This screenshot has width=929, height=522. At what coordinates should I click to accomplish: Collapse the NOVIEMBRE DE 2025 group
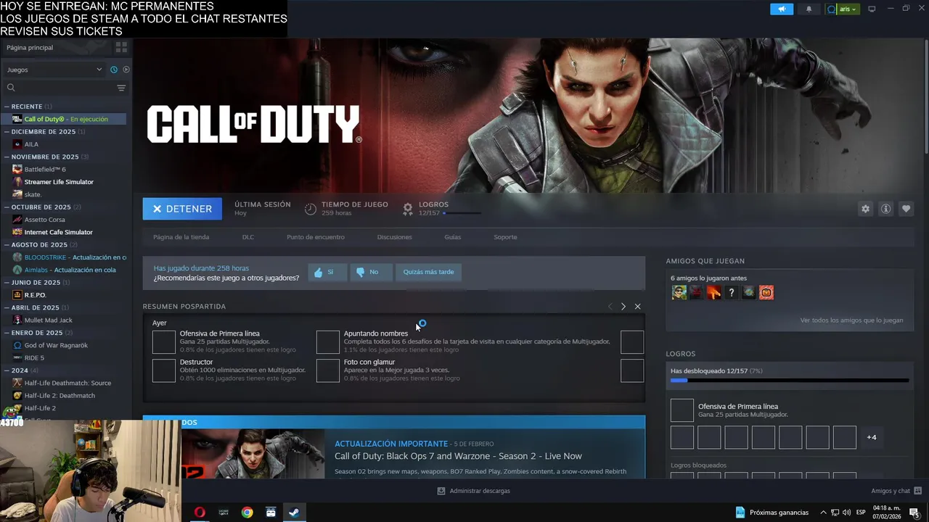coord(7,157)
